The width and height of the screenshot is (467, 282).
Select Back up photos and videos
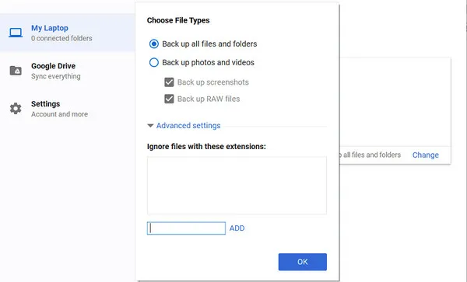[154, 62]
